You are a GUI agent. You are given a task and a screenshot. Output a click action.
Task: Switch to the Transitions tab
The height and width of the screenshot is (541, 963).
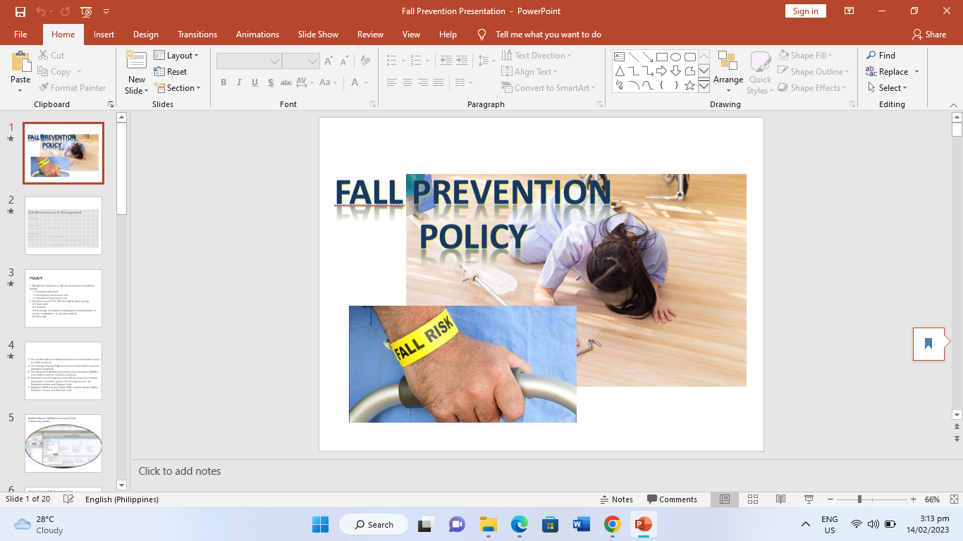tap(197, 34)
